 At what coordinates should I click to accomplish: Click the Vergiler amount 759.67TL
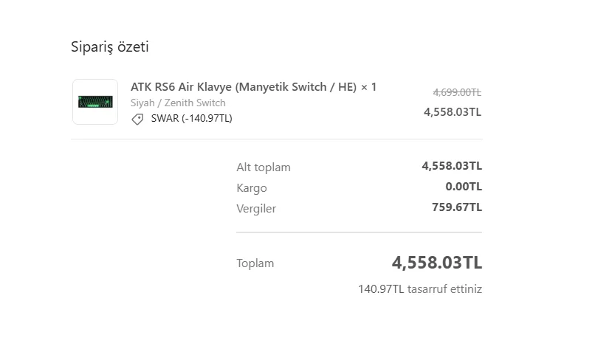(x=457, y=207)
